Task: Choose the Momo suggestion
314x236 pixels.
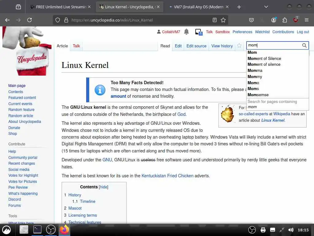Action: pos(277,83)
